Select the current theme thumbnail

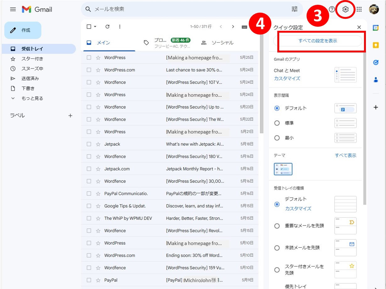coord(283,169)
